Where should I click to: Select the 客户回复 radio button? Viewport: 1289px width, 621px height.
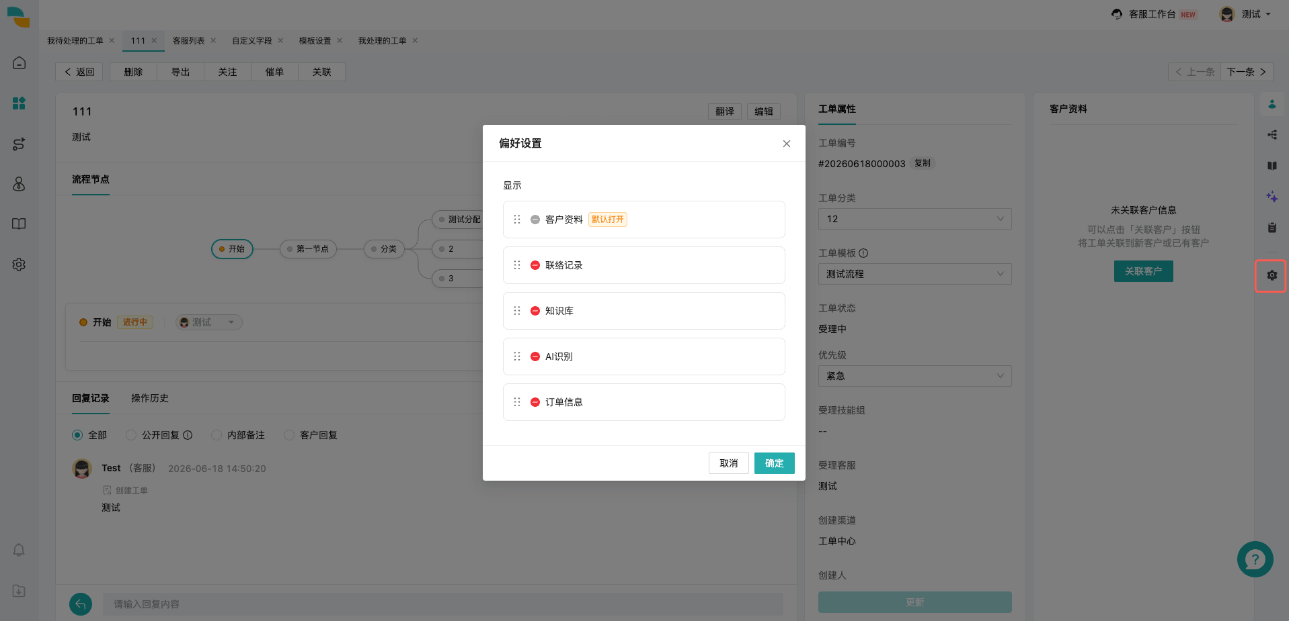coord(289,435)
